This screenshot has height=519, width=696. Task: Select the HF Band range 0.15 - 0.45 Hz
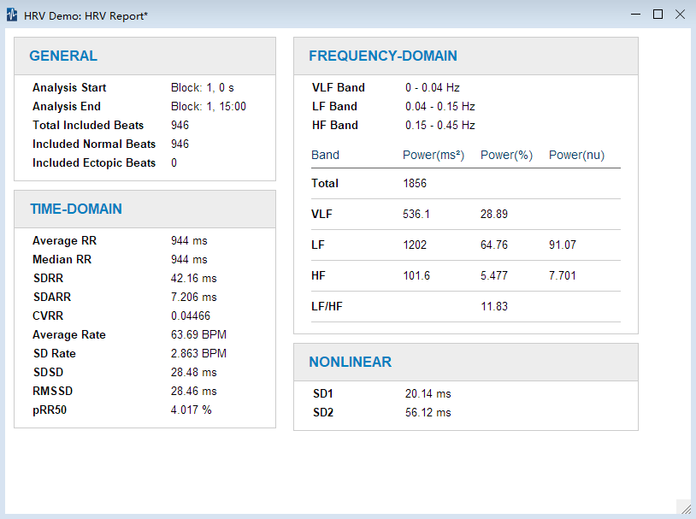coord(439,126)
